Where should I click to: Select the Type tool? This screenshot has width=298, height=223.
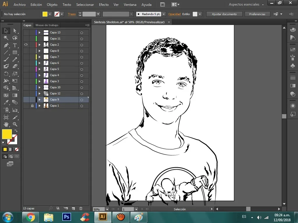(x=15, y=45)
